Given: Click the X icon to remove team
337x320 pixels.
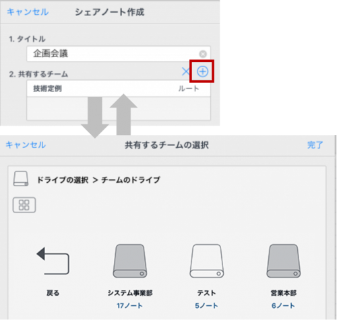Looking at the screenshot, I should coord(185,72).
